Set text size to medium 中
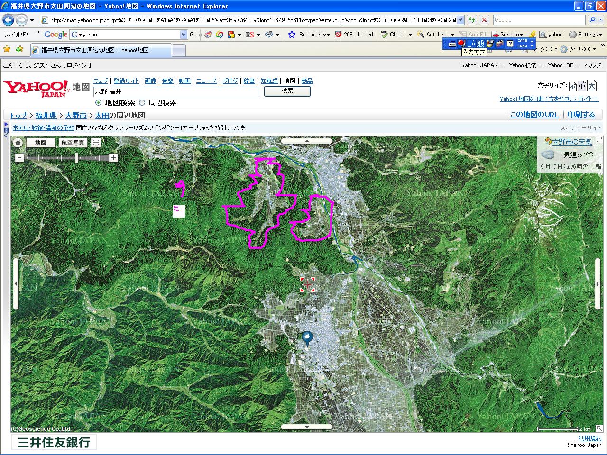This screenshot has height=455, width=607. click(x=582, y=86)
